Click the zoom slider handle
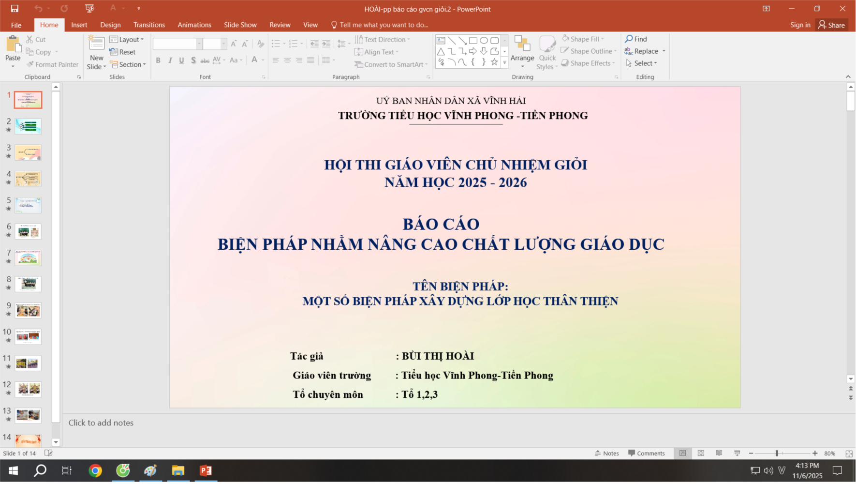This screenshot has width=856, height=484. pyautogui.click(x=777, y=454)
